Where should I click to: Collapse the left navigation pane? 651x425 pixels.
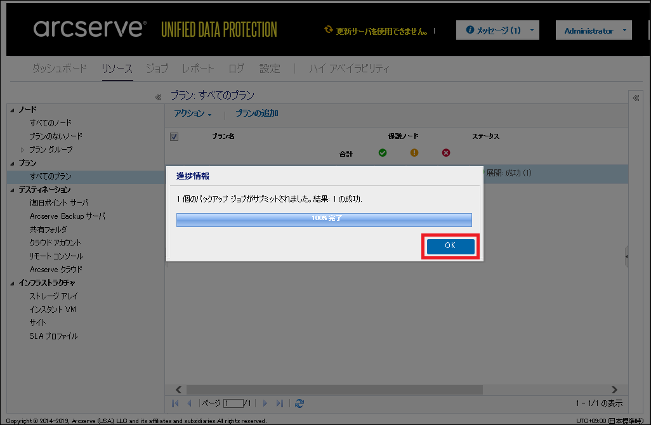tap(158, 97)
